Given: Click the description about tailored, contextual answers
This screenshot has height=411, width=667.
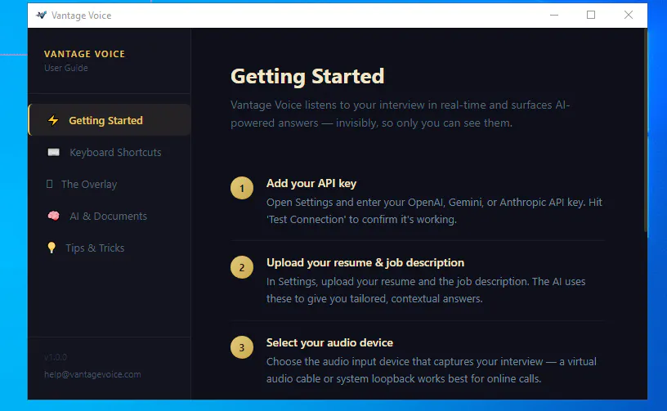Looking at the screenshot, I should click(426, 290).
